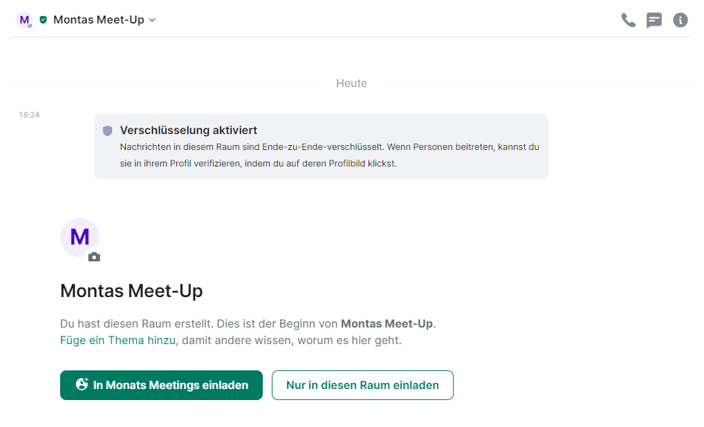Select the Verschlüsselung aktiviert heading
Screen dimensions: 704x427
pos(188,130)
